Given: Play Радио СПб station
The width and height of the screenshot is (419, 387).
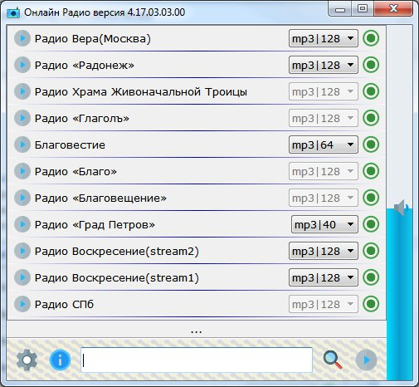Looking at the screenshot, I should click(22, 304).
